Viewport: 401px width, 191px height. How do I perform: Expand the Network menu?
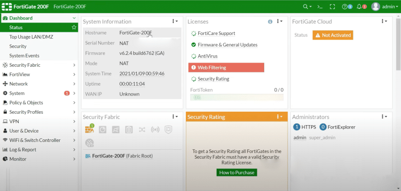coord(39,84)
